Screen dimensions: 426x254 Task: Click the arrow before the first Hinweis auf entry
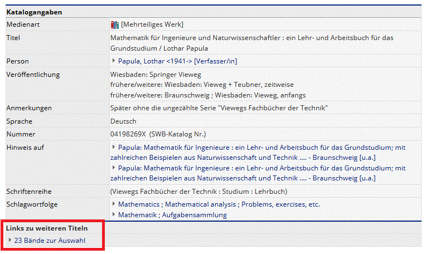114,147
